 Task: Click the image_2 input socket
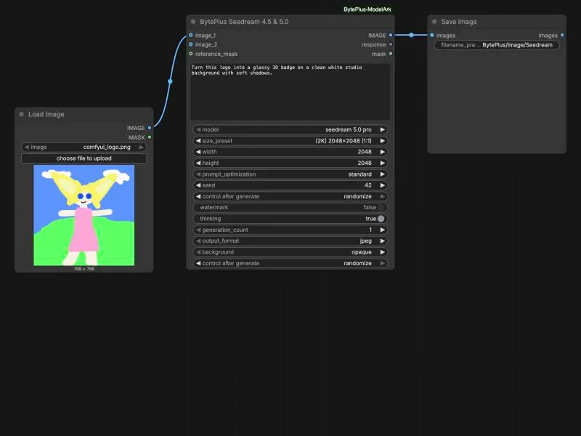pos(191,44)
